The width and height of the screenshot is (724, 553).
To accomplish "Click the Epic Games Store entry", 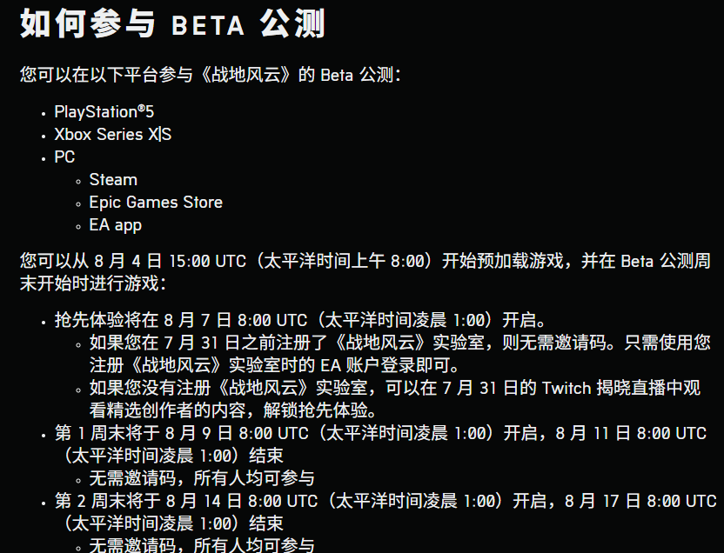I will 156,202.
